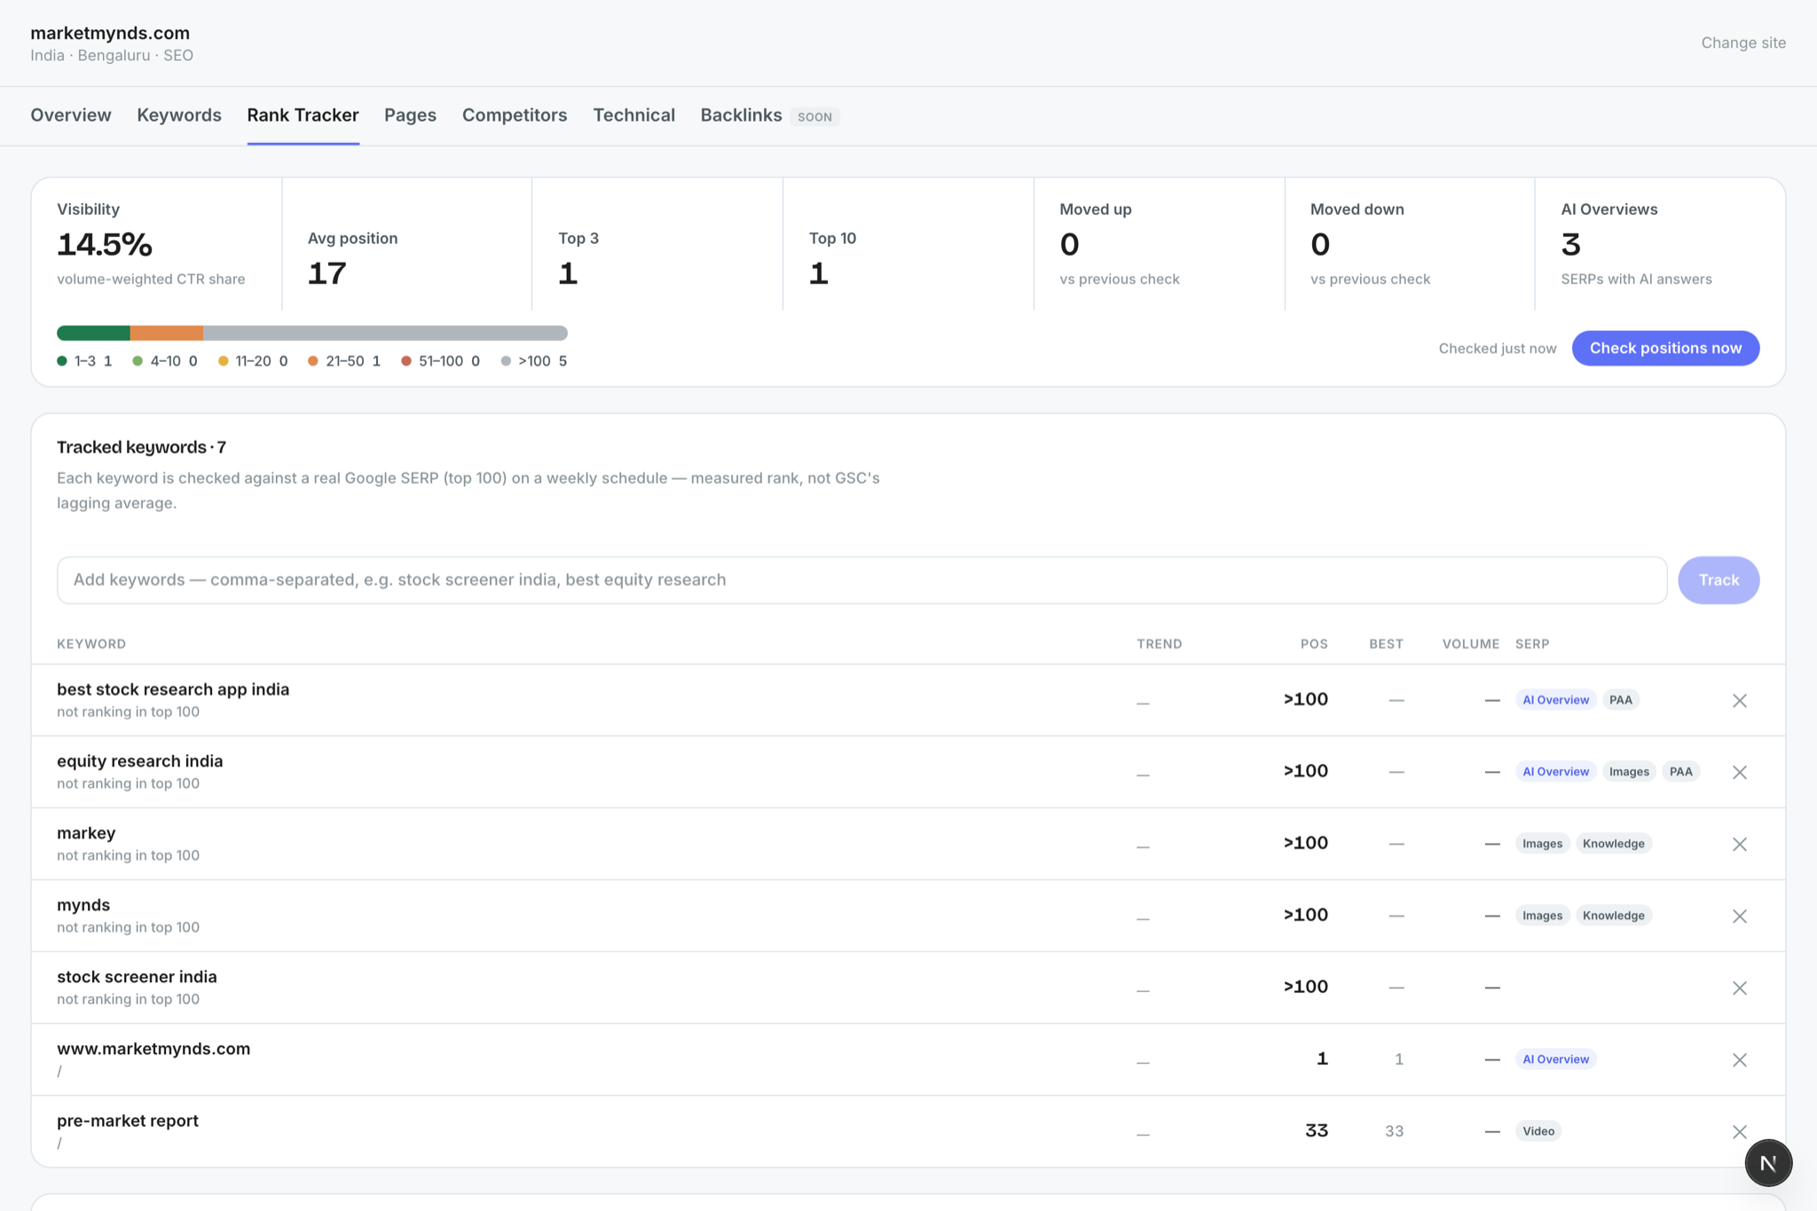Click the Video tag for 'pre-market report'
The image size is (1817, 1211).
click(x=1538, y=1131)
